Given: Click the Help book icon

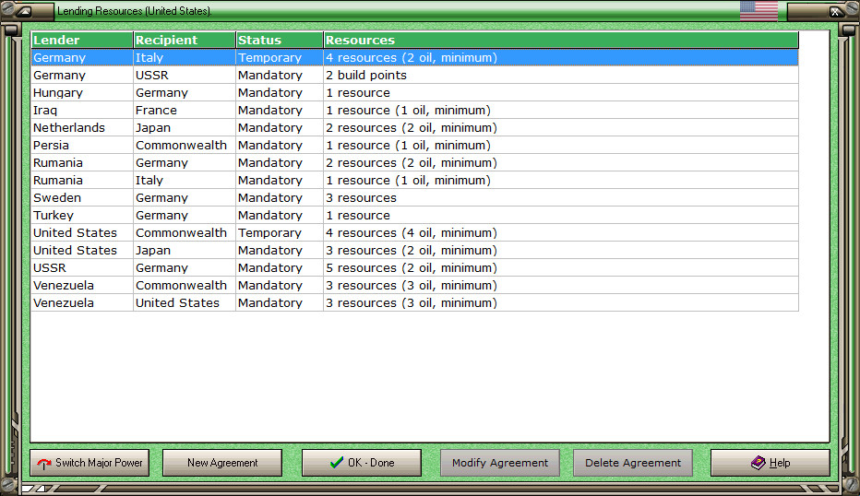Looking at the screenshot, I should pos(758,463).
